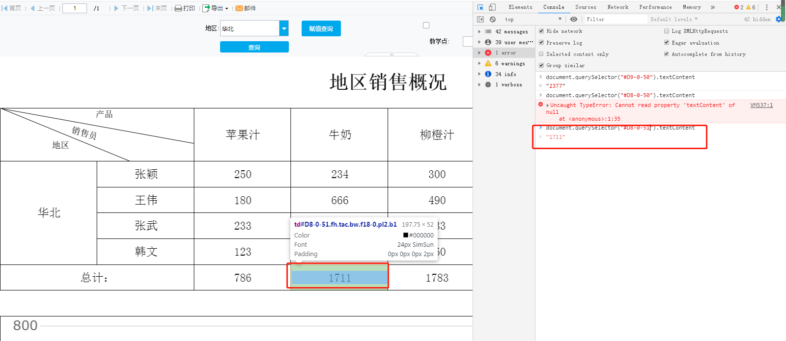The height and width of the screenshot is (341, 786).
Task: Click the console Filter input field
Action: point(614,20)
